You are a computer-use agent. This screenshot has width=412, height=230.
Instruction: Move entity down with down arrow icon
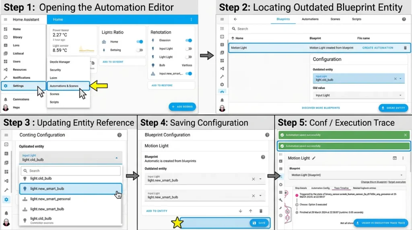point(241,211)
